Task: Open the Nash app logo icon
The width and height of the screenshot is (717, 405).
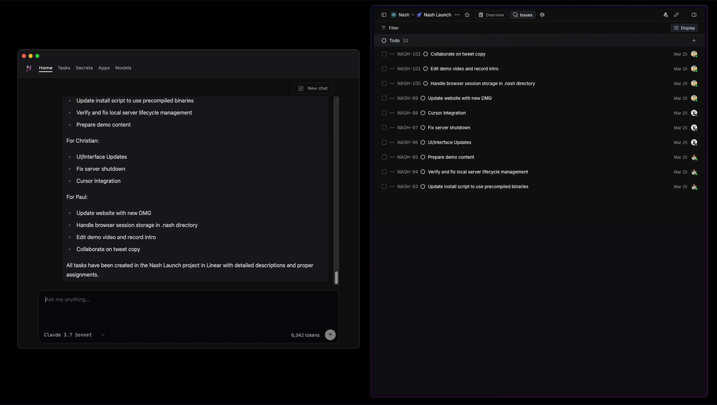Action: coord(29,68)
